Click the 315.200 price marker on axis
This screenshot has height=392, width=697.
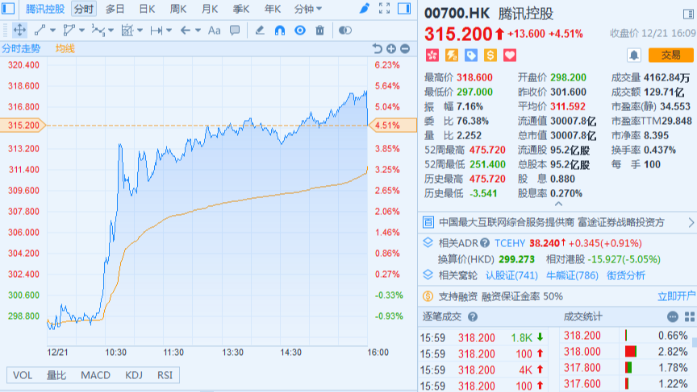22,126
